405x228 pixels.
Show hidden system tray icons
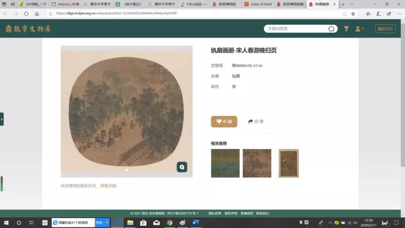point(330,223)
